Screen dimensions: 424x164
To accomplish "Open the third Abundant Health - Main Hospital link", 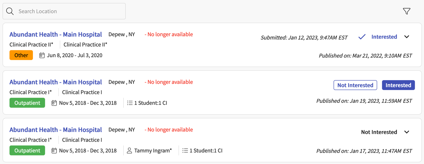I will coord(56,130).
